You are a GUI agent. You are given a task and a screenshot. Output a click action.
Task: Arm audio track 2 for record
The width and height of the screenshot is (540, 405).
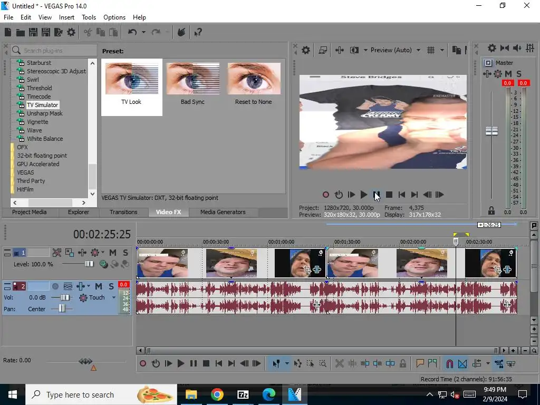[x=55, y=286]
